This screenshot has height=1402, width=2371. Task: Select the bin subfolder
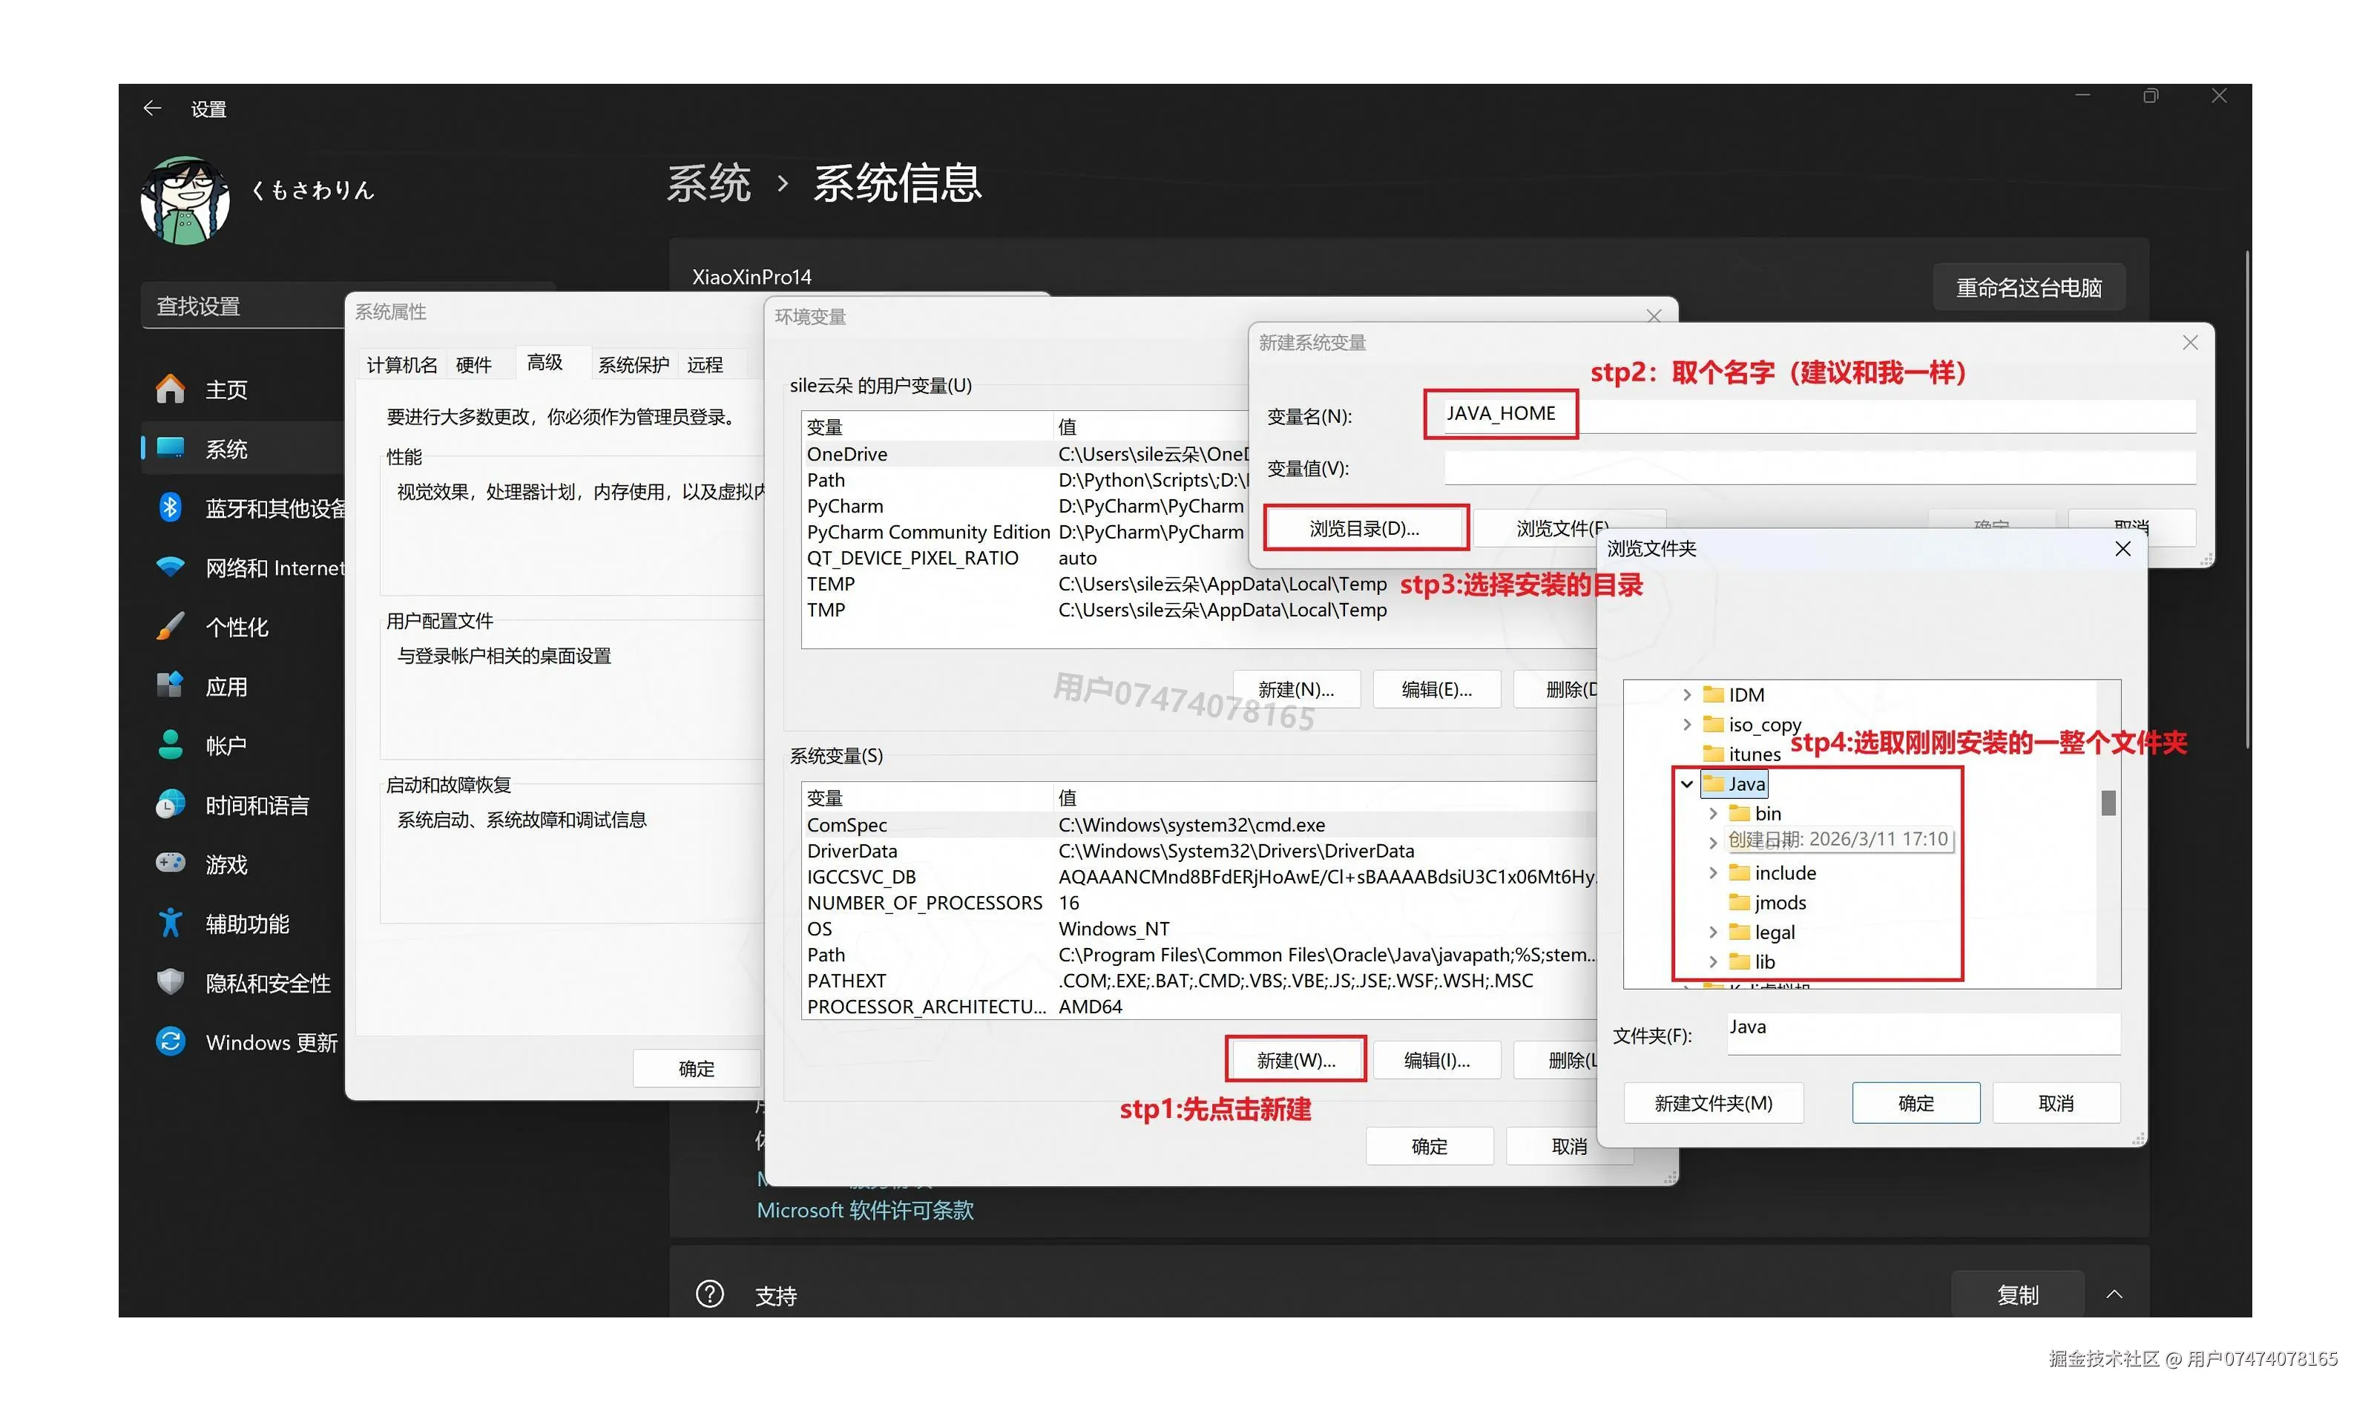tap(1755, 812)
